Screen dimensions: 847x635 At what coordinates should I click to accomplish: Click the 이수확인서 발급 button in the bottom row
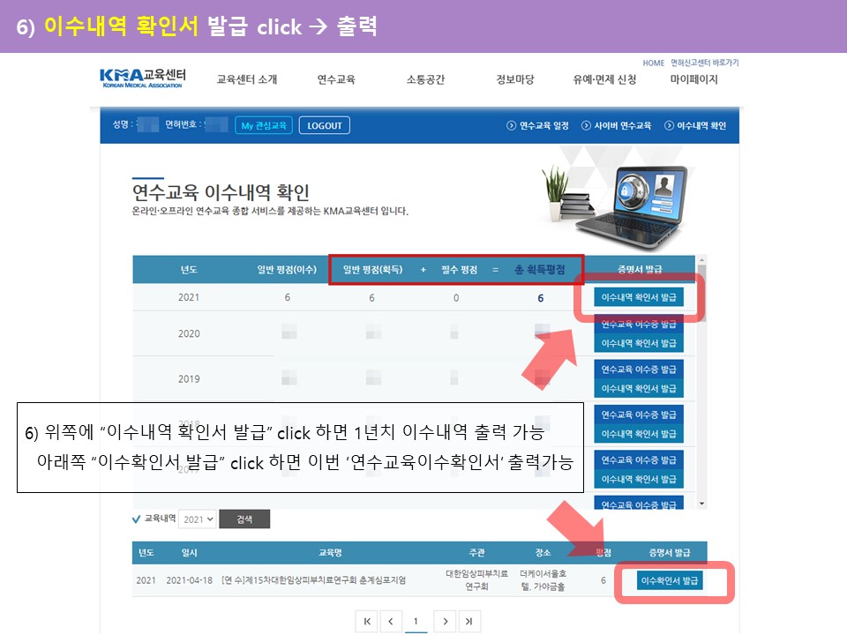(670, 580)
